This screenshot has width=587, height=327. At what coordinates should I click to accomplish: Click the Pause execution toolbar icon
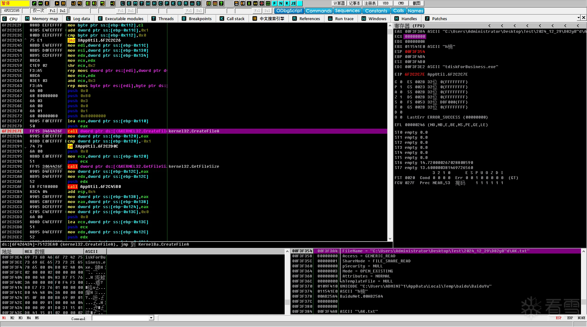pos(63,3)
